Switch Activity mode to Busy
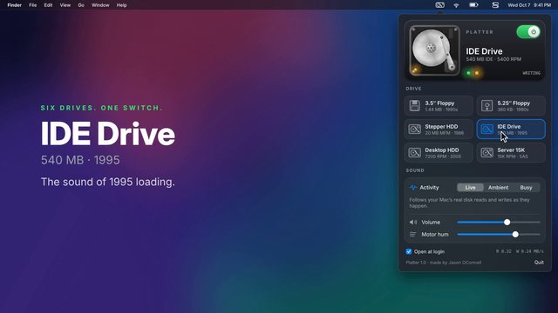 (x=526, y=188)
